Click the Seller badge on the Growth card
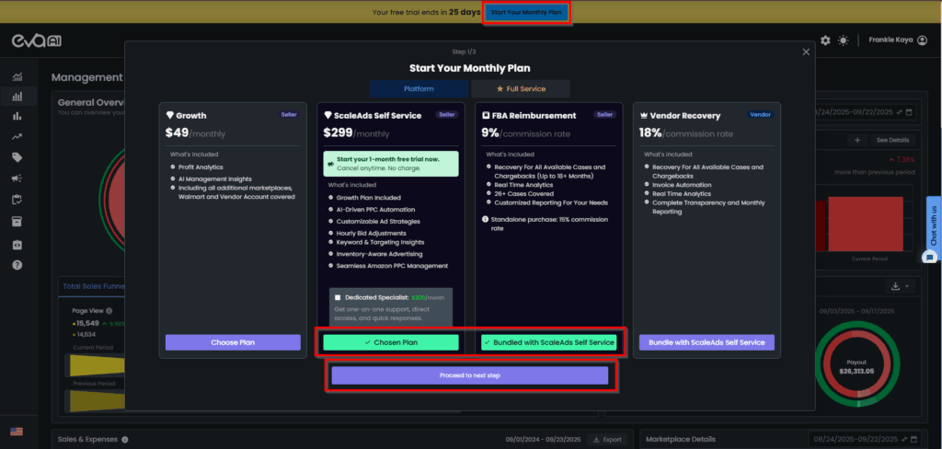 [290, 115]
